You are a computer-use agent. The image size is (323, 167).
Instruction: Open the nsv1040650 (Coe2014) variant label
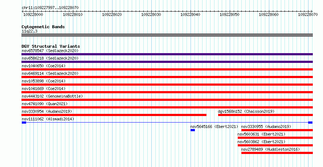[x=44, y=66]
